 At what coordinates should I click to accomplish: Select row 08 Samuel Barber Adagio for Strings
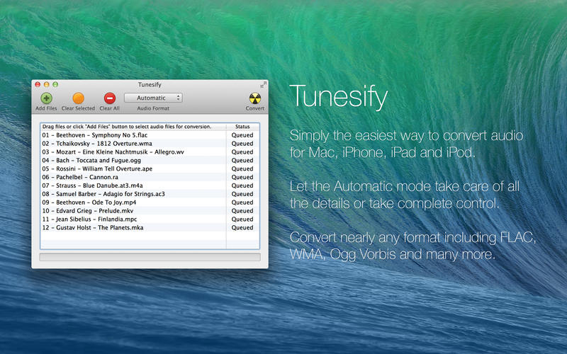pos(150,194)
